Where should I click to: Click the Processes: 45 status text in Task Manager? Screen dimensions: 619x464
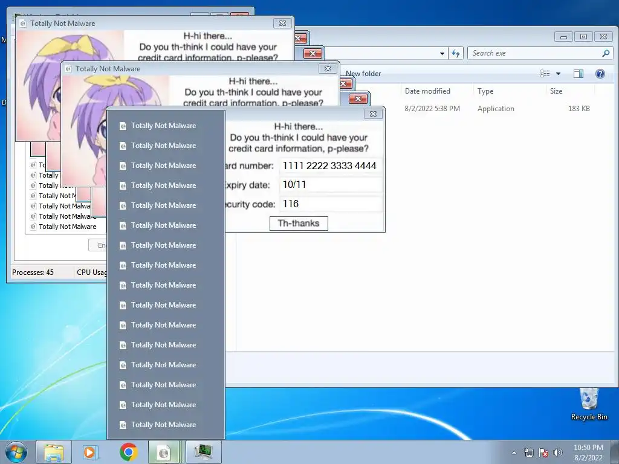click(33, 272)
